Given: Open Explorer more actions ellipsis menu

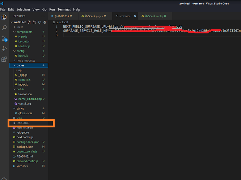Looking at the screenshot, I should (x=43, y=16).
